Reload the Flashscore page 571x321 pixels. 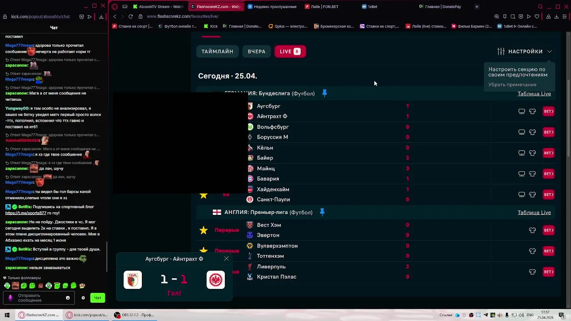pyautogui.click(x=131, y=16)
